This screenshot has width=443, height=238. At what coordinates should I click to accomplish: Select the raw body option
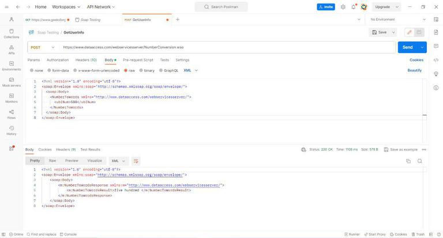point(130,70)
